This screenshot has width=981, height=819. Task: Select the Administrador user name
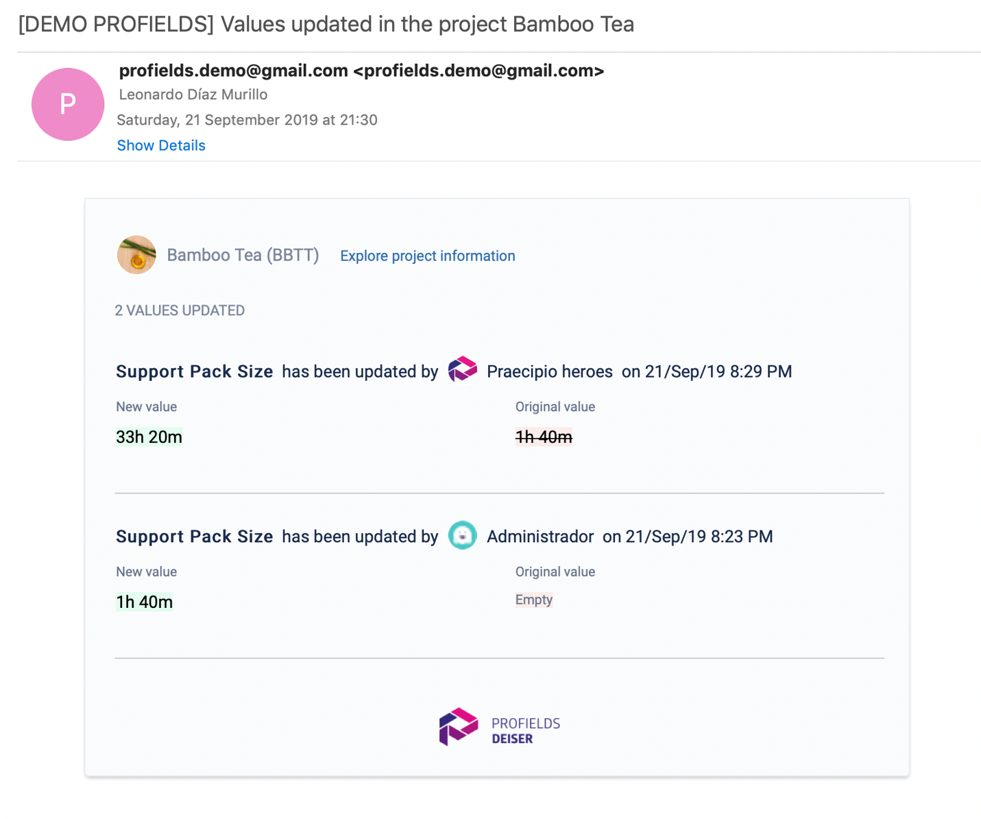[x=540, y=537]
